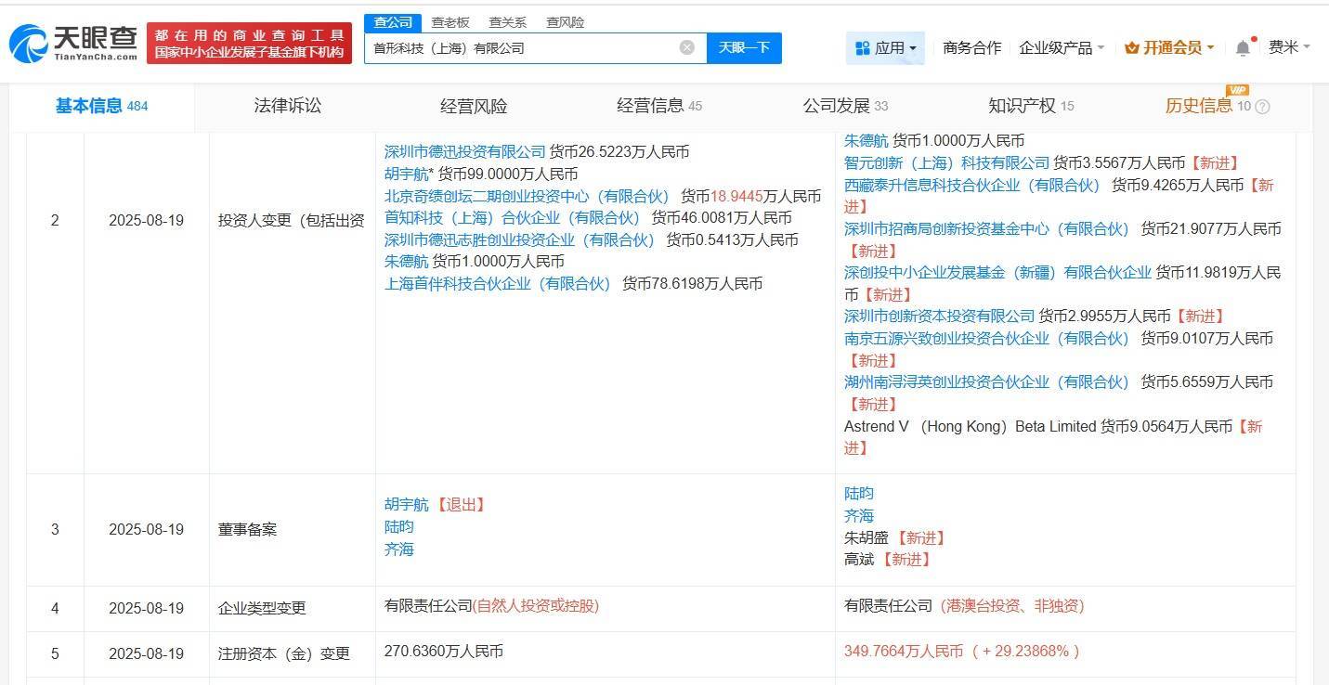Open 商务合作 link
Image resolution: width=1329 pixels, height=685 pixels.
pos(971,47)
